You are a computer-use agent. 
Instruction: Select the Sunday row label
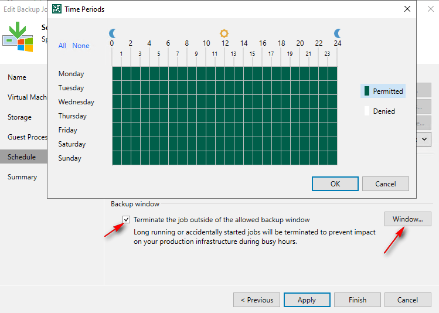tap(70, 158)
